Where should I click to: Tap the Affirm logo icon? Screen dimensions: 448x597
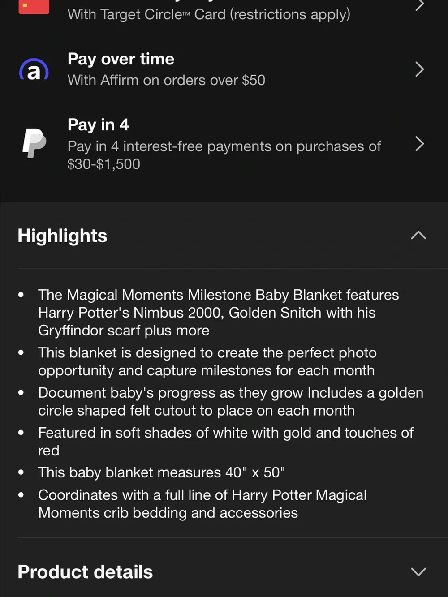(x=34, y=70)
